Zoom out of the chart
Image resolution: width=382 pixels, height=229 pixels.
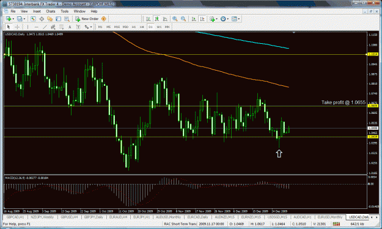[183, 19]
